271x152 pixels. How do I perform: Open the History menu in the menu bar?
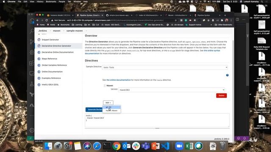(40, 2)
